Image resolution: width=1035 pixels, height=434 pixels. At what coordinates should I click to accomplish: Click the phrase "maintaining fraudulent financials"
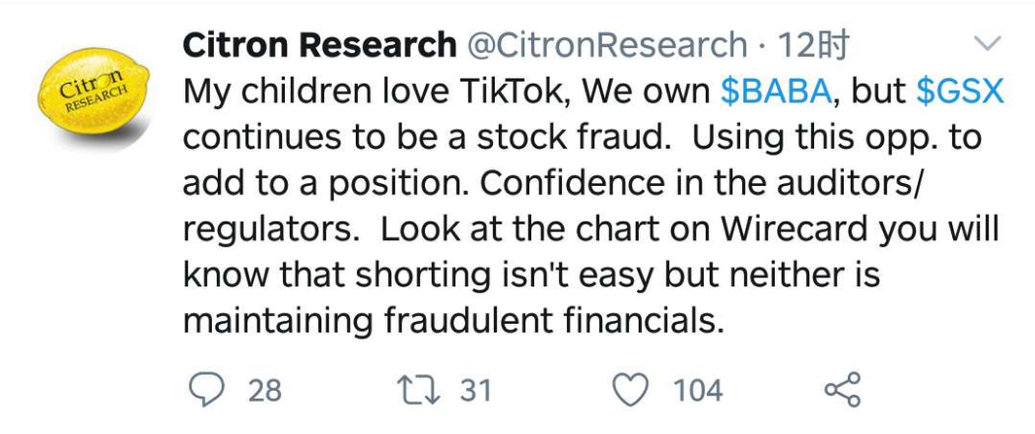click(x=453, y=321)
